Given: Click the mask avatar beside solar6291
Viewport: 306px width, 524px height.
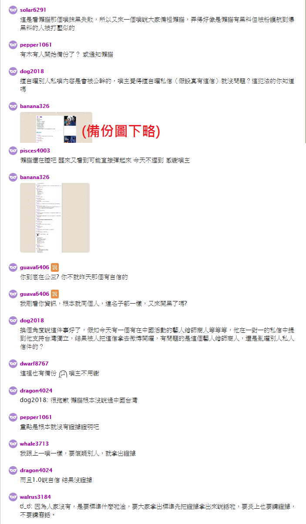Looking at the screenshot, I should pos(13,10).
